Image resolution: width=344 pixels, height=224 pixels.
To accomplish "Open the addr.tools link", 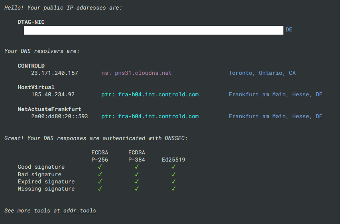I will point(80,210).
